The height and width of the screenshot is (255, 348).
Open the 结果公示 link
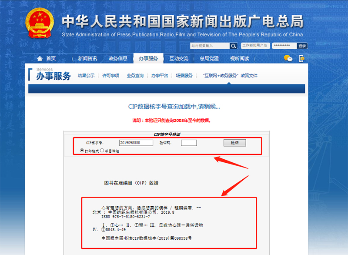click(x=86, y=76)
